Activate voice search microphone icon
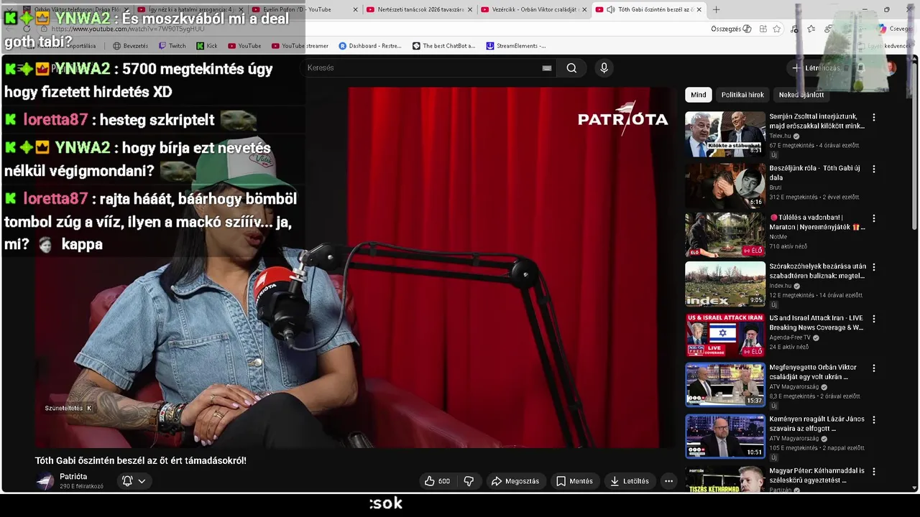 click(x=604, y=68)
